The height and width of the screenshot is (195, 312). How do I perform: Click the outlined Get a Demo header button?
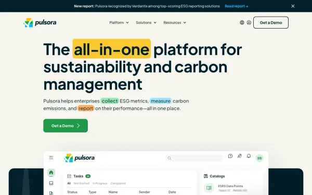tap(271, 22)
